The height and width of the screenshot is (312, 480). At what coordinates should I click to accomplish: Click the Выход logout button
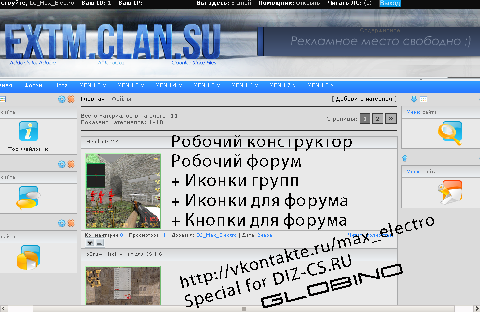pos(390,3)
